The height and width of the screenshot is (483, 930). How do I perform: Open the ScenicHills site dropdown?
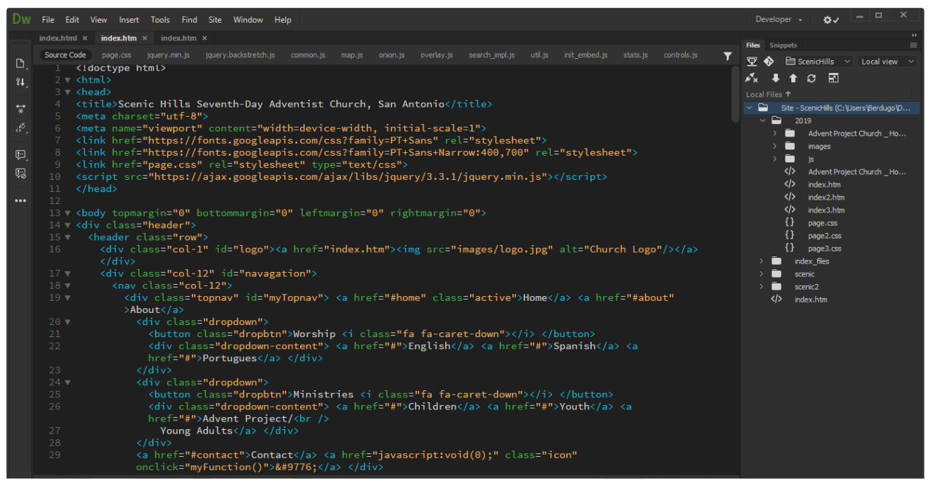818,62
